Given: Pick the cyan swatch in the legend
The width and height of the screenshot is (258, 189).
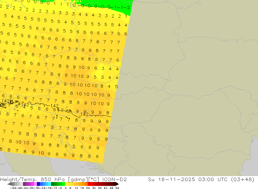Looking at the screenshot, I should 50,184.
